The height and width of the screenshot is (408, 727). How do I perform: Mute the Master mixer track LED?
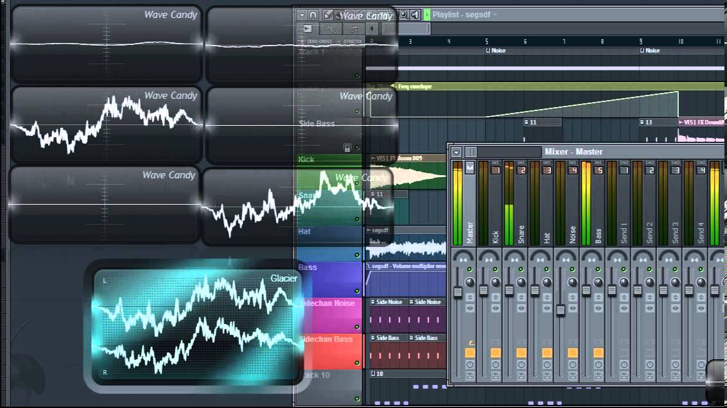tap(469, 269)
